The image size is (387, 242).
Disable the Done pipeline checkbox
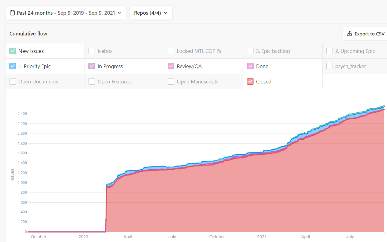250,66
